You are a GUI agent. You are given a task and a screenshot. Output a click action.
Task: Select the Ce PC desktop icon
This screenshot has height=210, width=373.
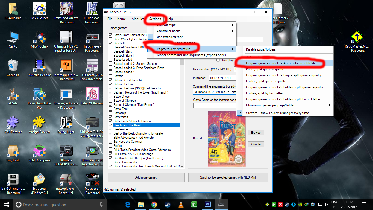pyautogui.click(x=13, y=39)
